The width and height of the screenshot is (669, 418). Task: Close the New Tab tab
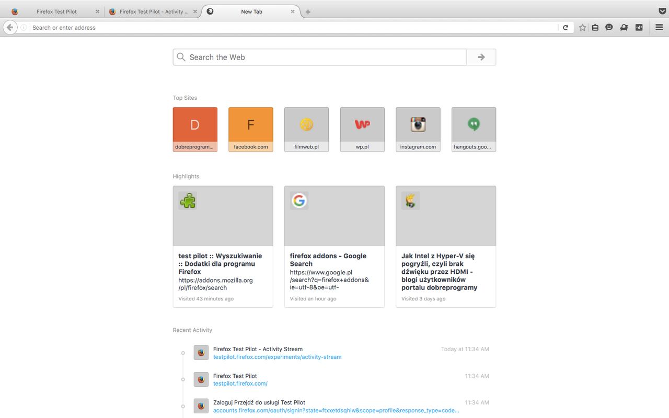(x=293, y=11)
